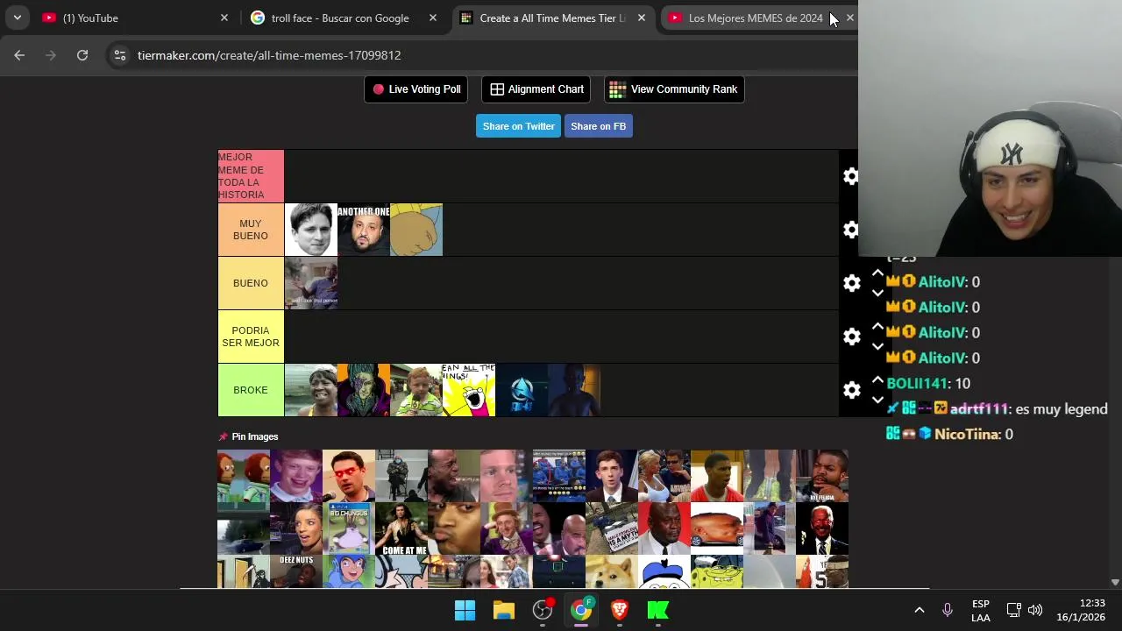This screenshot has height=631, width=1122.
Task: Select the DEEZ NUTS meme image
Action: coord(296,572)
